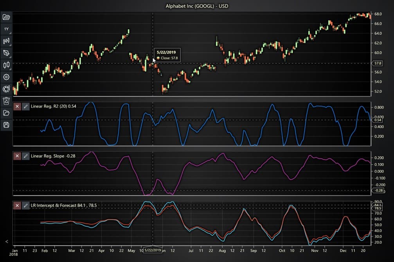Edit Linear Reg. R2 indicator settings
Viewport: 394px width, 262px height.
click(x=26, y=106)
